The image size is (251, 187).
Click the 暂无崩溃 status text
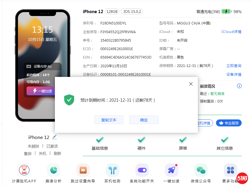217,94
